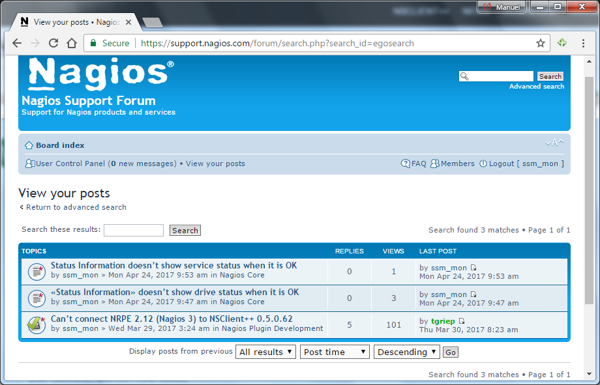The width and height of the screenshot is (600, 385).
Task: Bookmark page with the star icon
Action: click(540, 43)
